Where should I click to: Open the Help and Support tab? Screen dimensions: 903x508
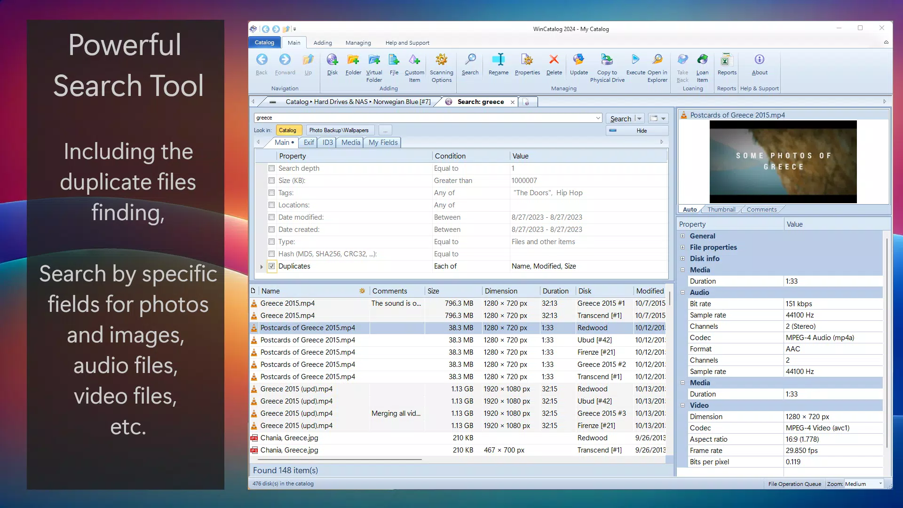(407, 43)
